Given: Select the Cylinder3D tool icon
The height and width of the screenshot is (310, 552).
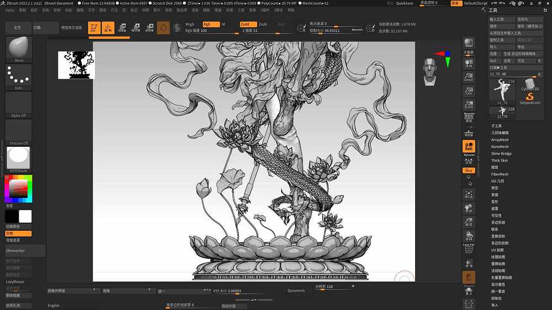Looking at the screenshot, I should click(530, 84).
